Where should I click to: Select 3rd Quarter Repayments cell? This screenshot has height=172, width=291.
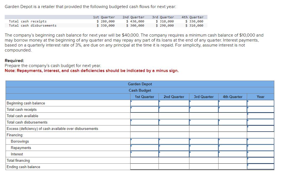(204, 148)
